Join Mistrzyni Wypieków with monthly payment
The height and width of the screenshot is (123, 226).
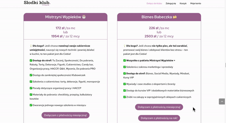point(65,115)
